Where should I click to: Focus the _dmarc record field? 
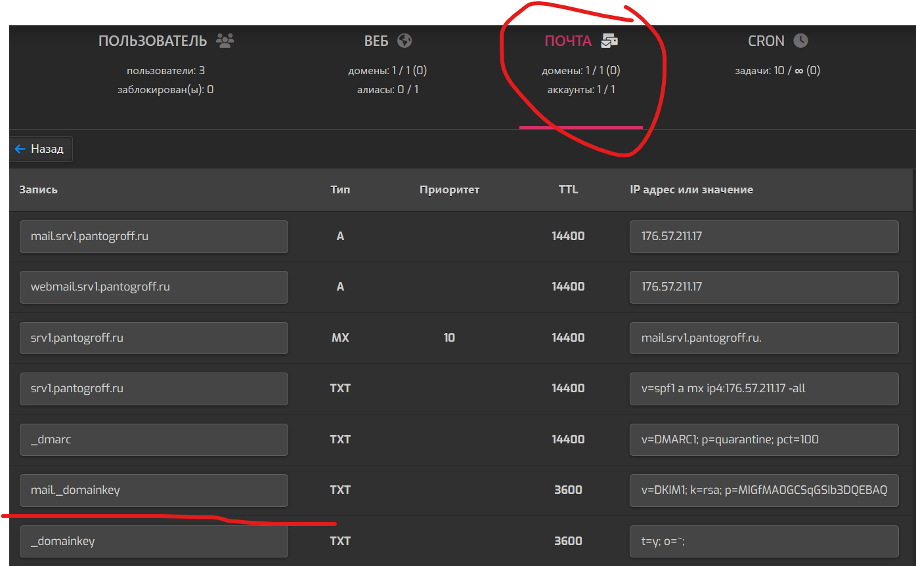tap(154, 439)
